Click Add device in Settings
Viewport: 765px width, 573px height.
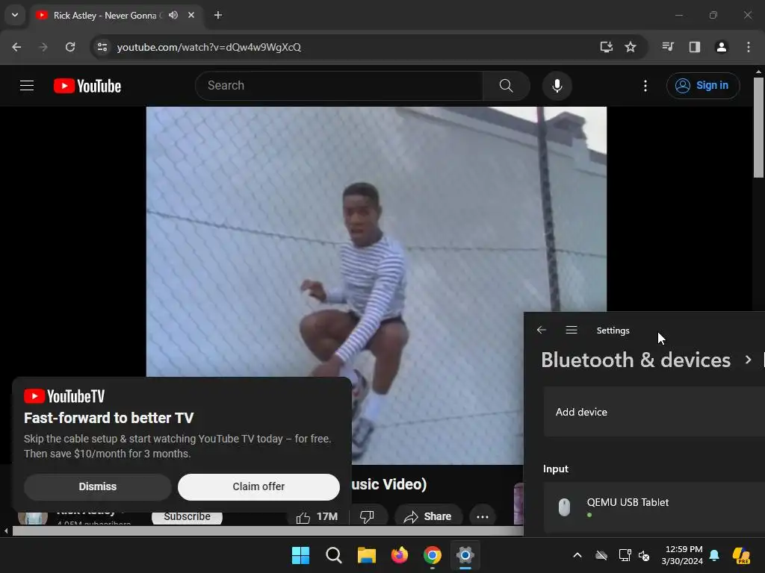654,412
